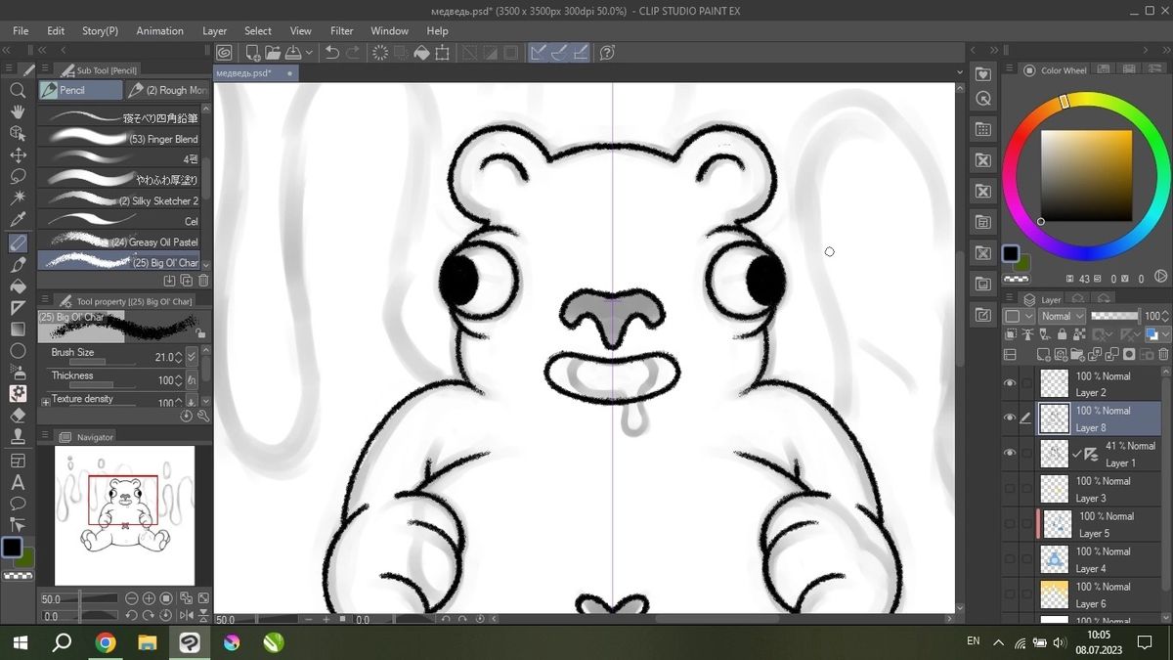
Task: Open the Edit menu
Action: 56,31
